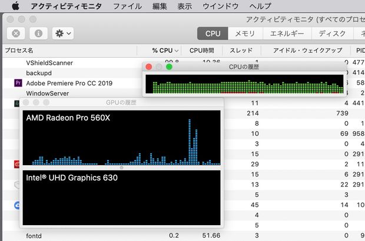Open the ヘルプ menu
Image resolution: width=365 pixels, height=241 pixels.
pyautogui.click(x=260, y=6)
